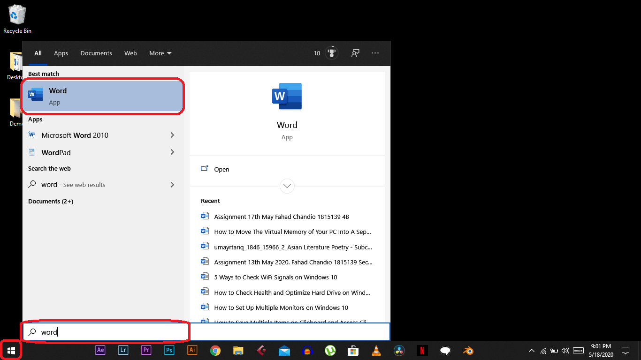
Task: Open the More search filter dropdown
Action: tap(160, 53)
